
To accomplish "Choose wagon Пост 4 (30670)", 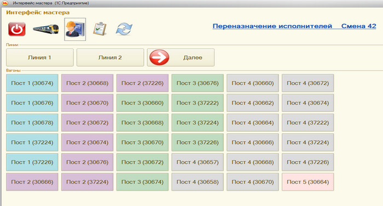I will point(253,182).
